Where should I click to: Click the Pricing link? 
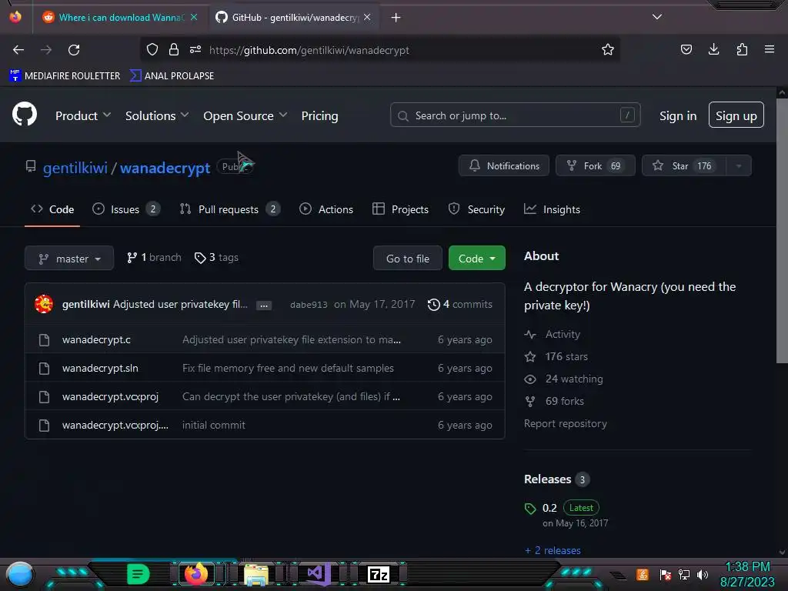pos(319,115)
